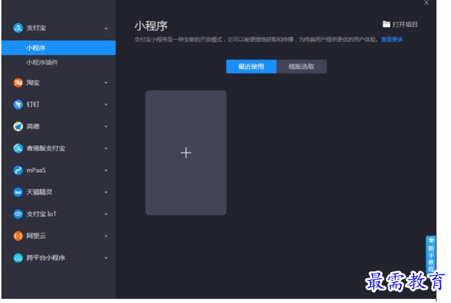Open the 查看更多 link
This screenshot has height=303, width=451.
pyautogui.click(x=392, y=39)
